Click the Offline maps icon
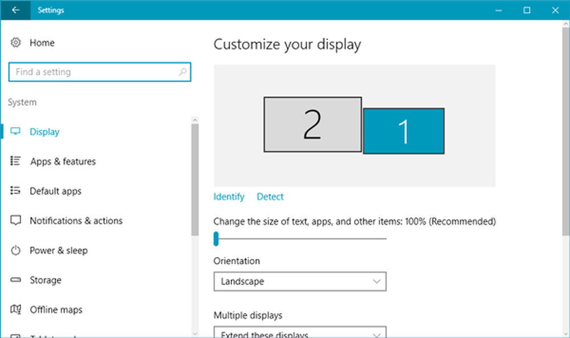This screenshot has width=570, height=338. pos(15,310)
